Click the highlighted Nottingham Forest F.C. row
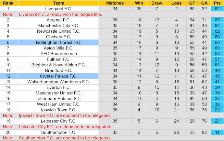 tap(59, 42)
